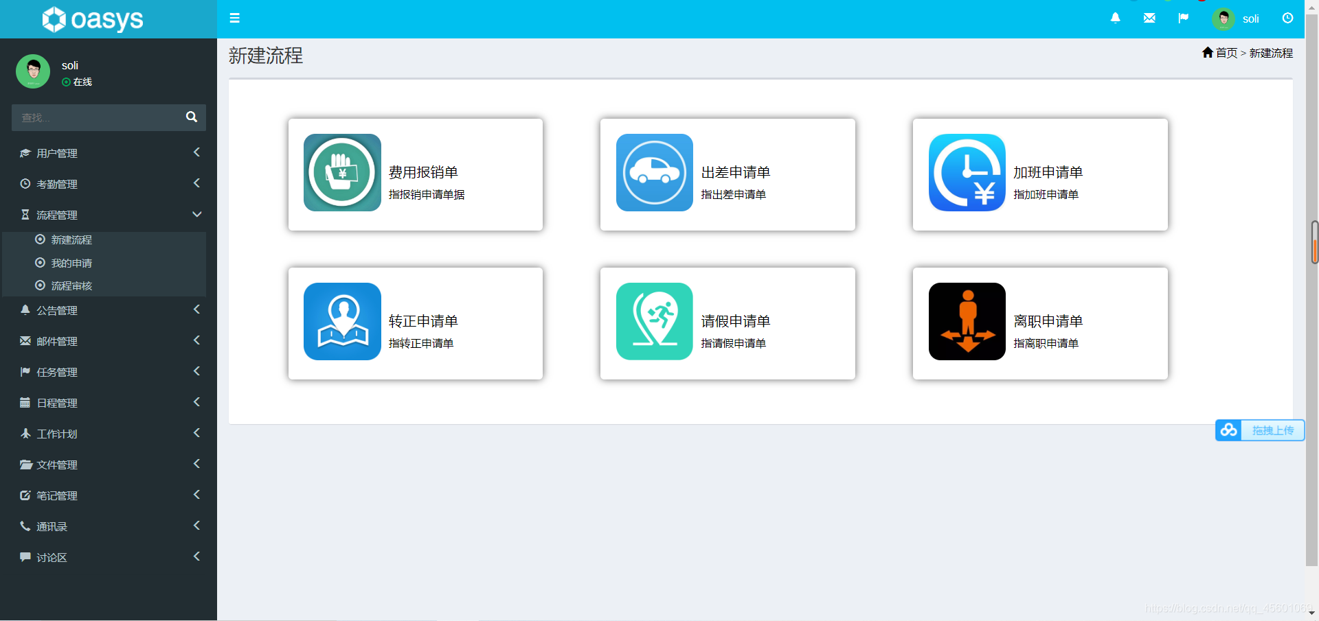Click the 离职申请单 resignation icon
The width and height of the screenshot is (1319, 621).
click(x=967, y=321)
